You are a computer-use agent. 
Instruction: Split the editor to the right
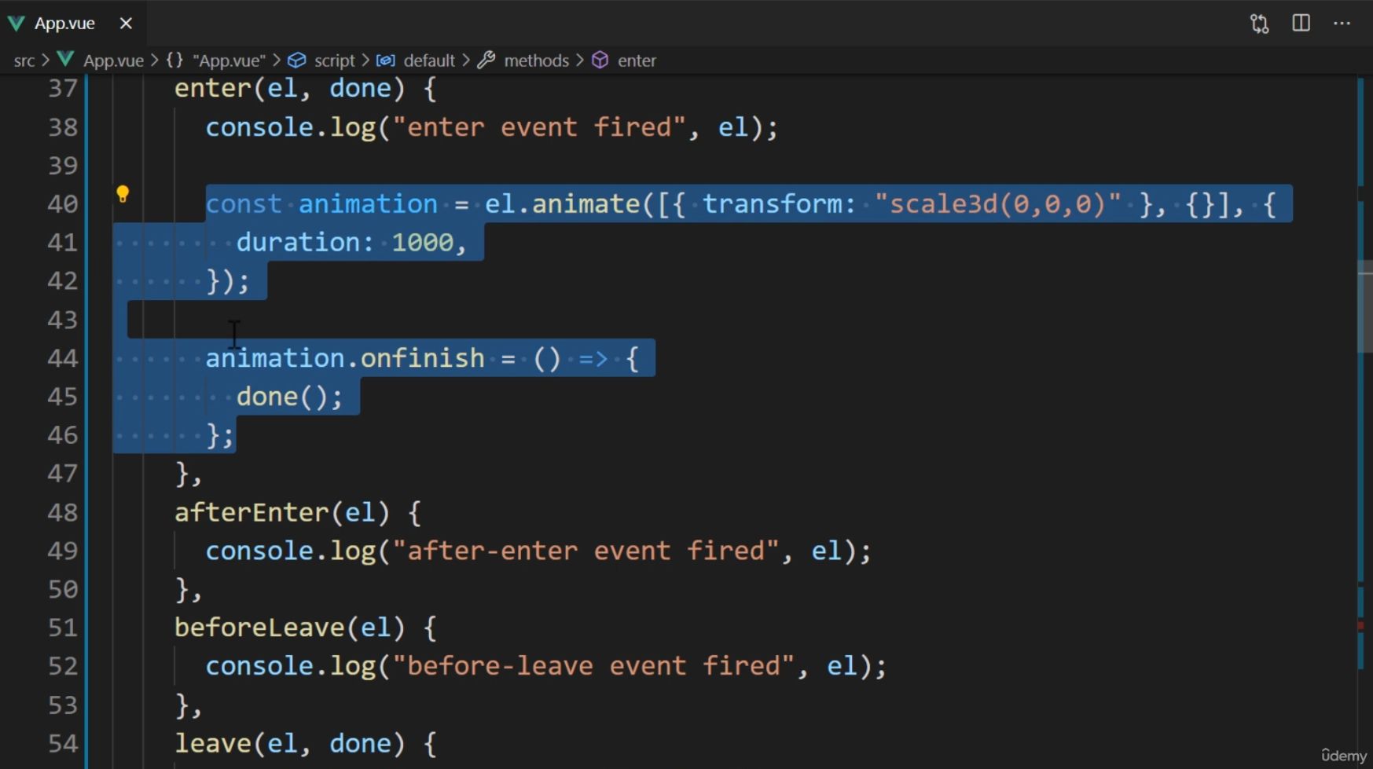click(1301, 23)
